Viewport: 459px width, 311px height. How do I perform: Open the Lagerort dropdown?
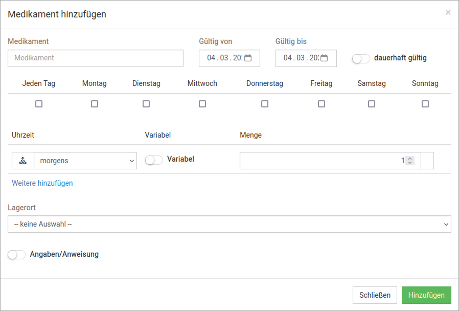coord(229,224)
